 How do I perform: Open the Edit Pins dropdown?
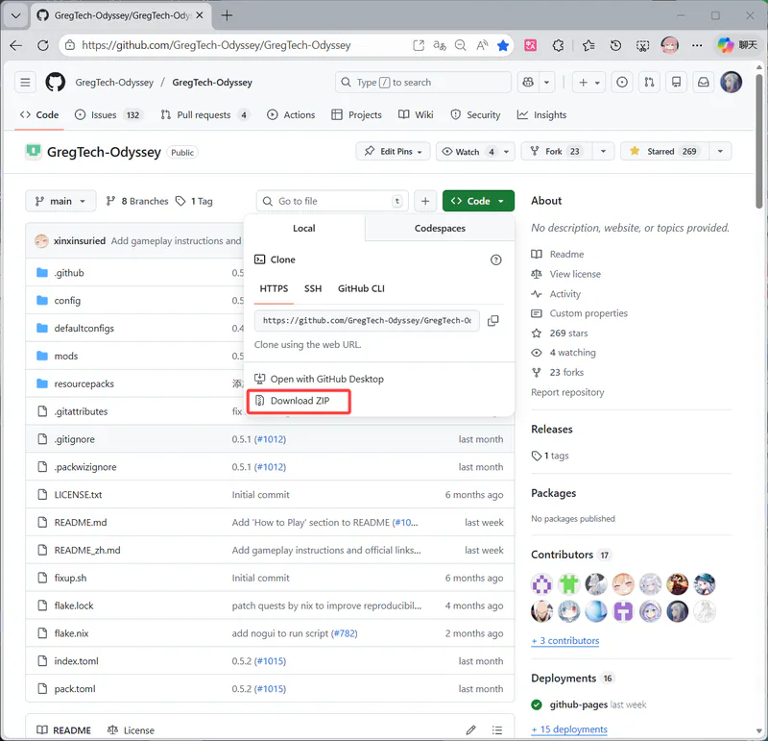393,152
